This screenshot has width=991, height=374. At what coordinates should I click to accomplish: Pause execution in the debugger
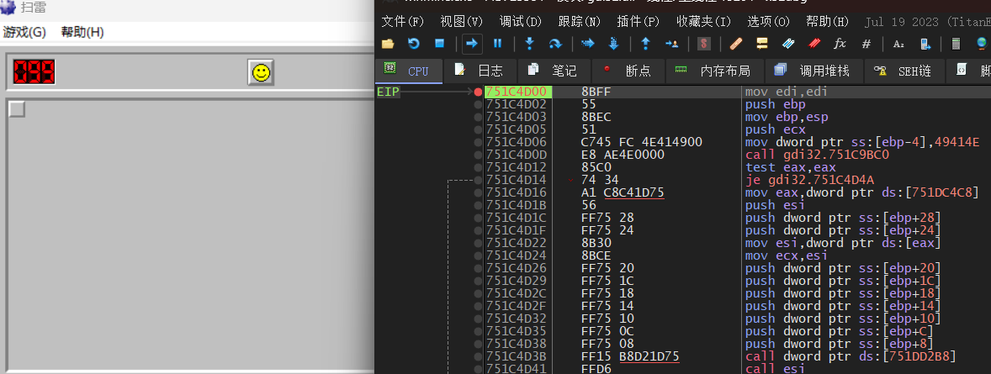point(497,44)
